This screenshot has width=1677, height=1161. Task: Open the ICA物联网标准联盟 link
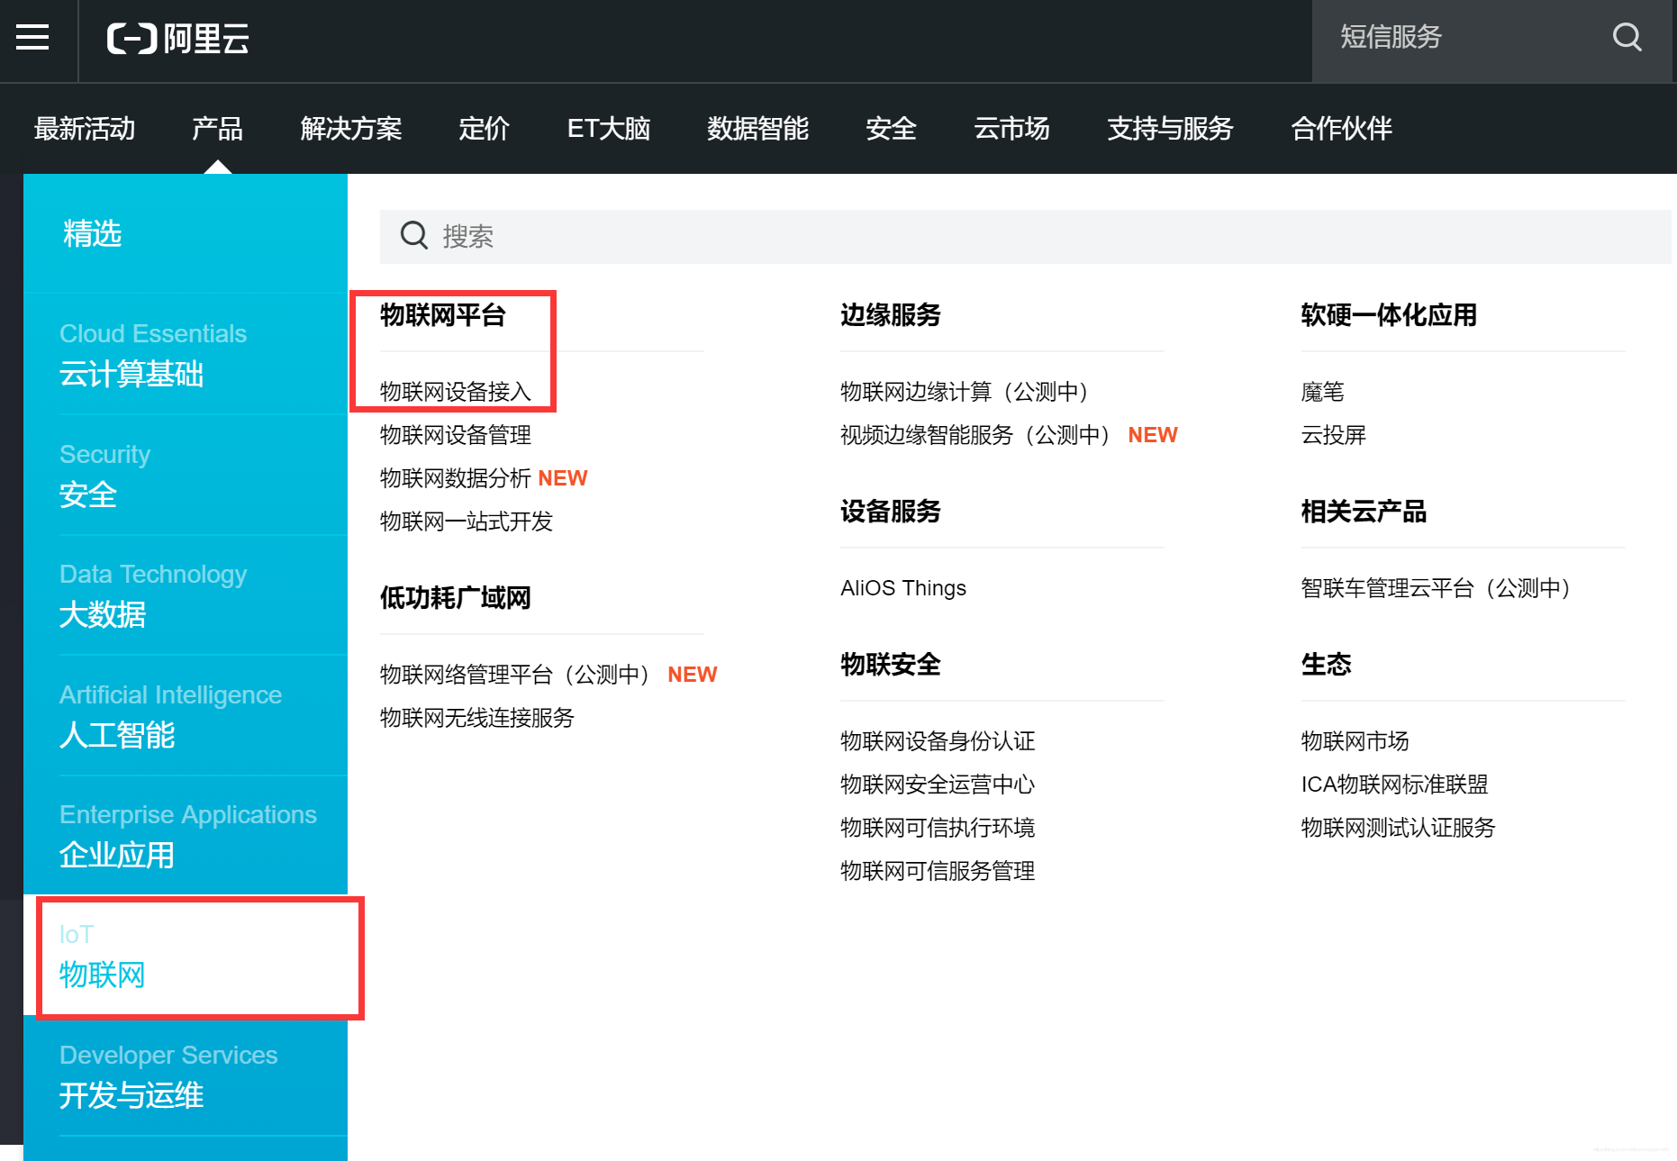(x=1394, y=785)
